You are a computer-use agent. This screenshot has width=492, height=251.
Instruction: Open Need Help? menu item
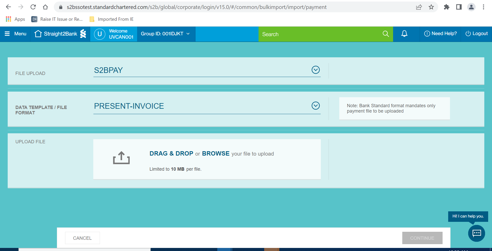click(x=440, y=34)
